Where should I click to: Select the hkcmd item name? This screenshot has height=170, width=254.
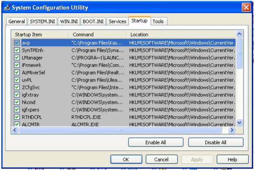[29, 102]
